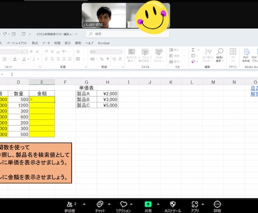Open the View (表示) ribbon tab
Viewport: 258px width, 213px height.
pyautogui.click(x=68, y=43)
